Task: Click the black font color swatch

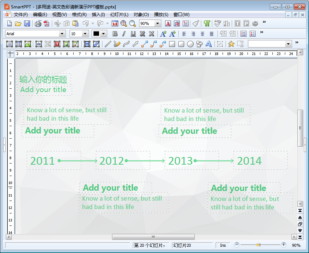Action: coord(96,34)
